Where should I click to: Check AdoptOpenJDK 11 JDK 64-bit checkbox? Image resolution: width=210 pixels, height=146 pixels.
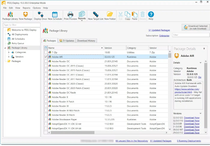(46, 128)
